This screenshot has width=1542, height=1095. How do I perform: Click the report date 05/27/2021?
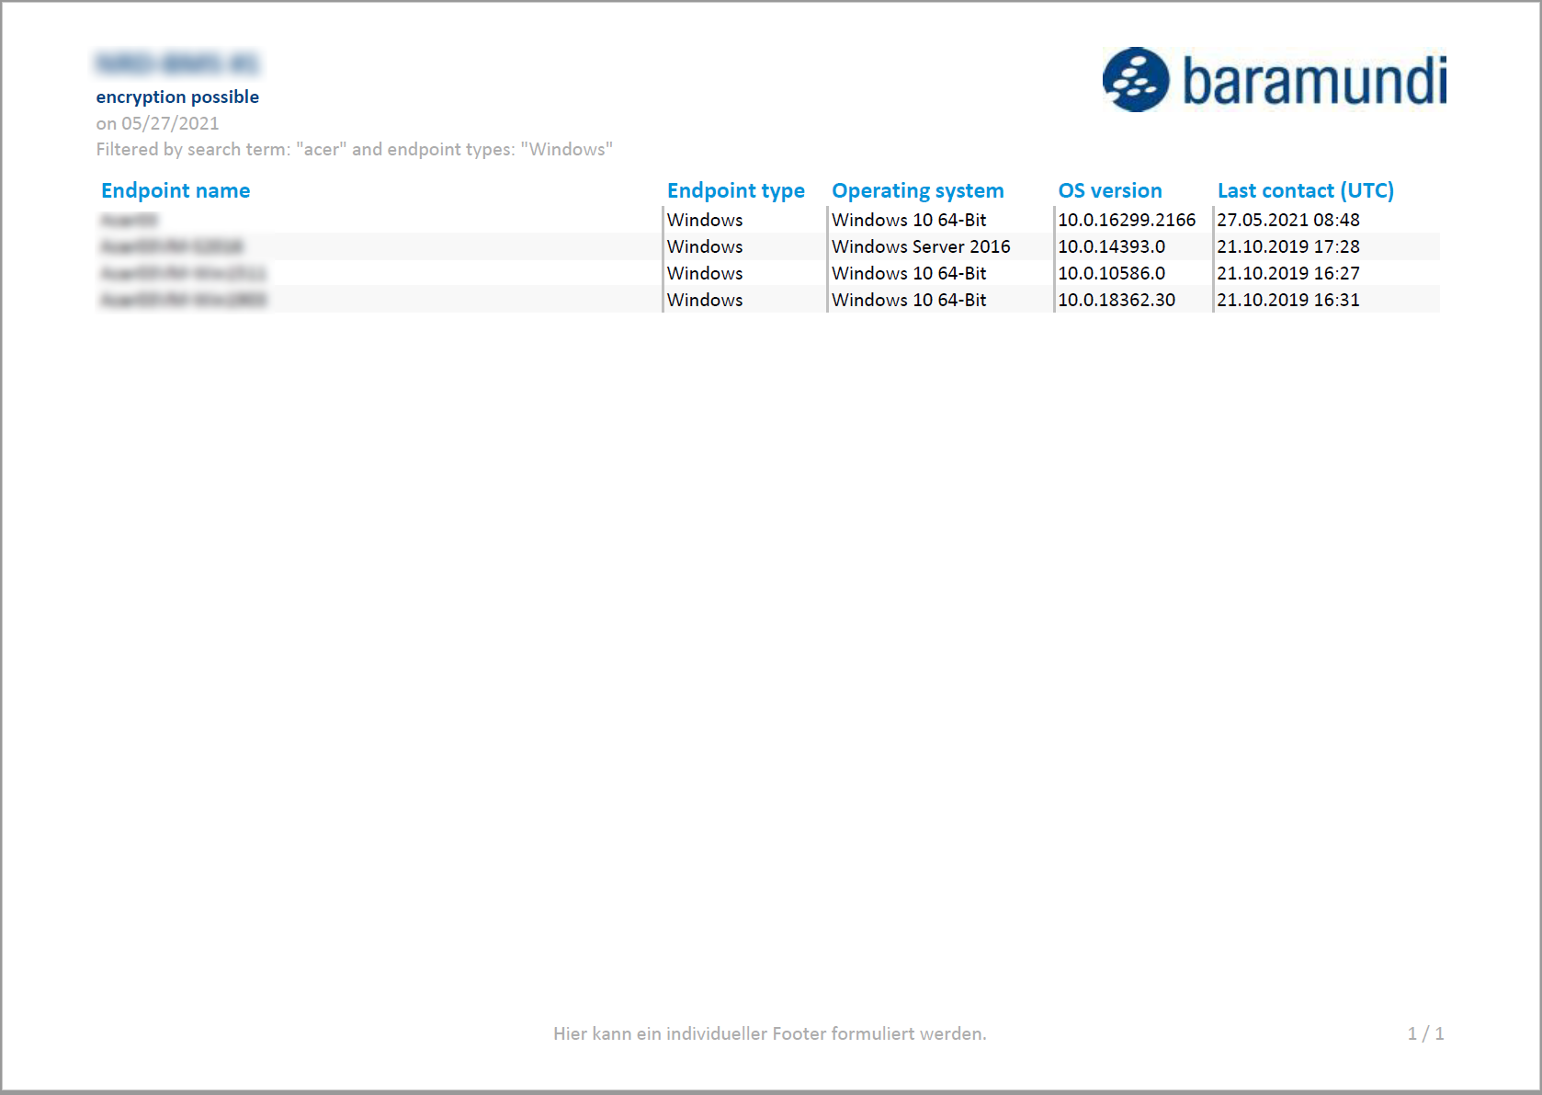[169, 123]
